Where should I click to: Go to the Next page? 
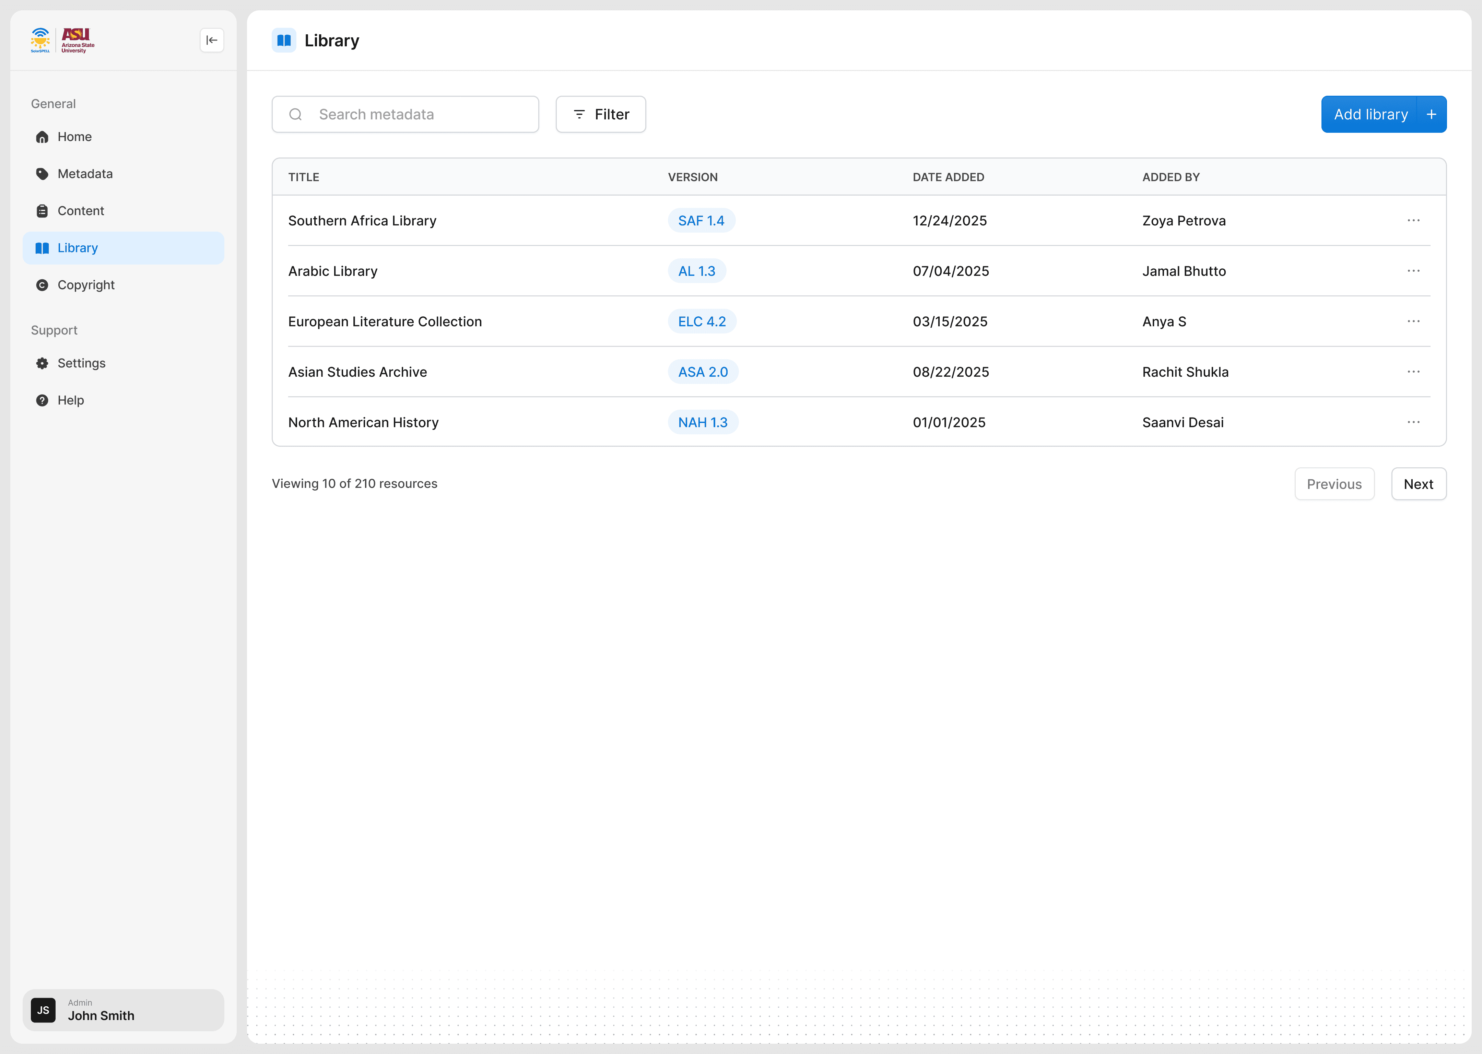1418,484
